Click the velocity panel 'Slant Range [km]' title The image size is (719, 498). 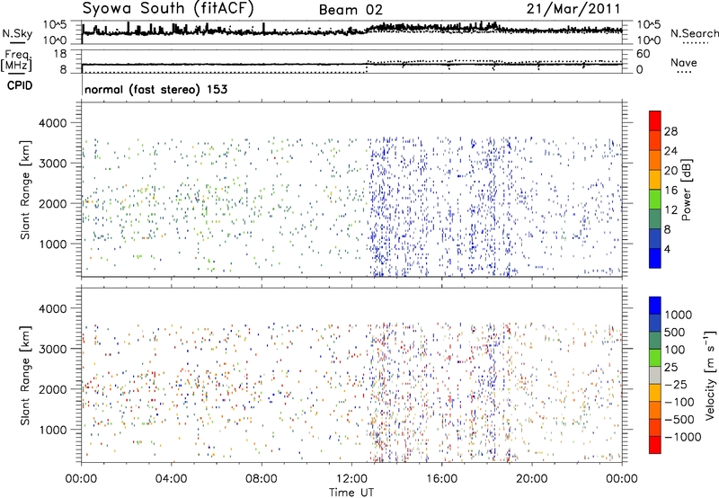[x=25, y=376]
